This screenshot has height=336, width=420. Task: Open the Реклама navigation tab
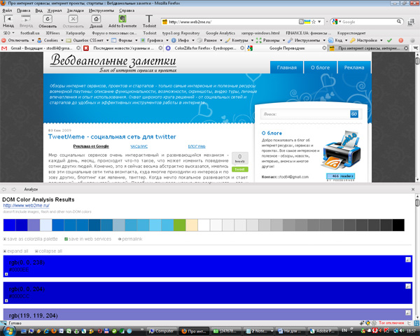[354, 67]
